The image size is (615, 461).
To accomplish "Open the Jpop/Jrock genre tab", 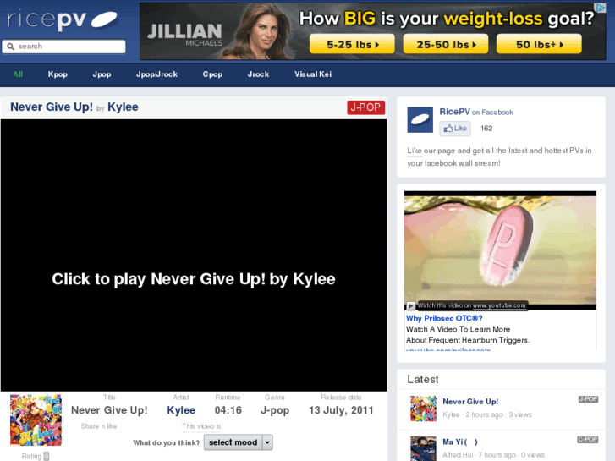I will click(x=156, y=74).
